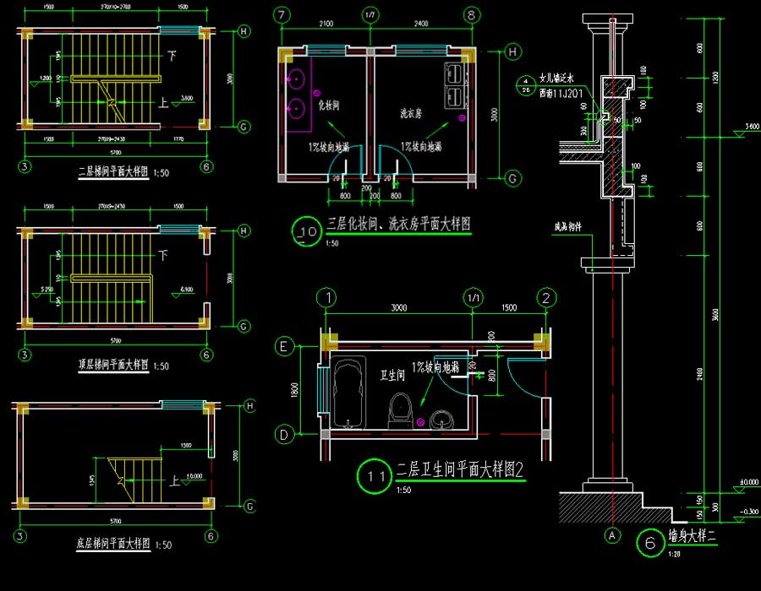The image size is (761, 591).
Task: Click the 1770 dimension text
Action: [x=178, y=139]
